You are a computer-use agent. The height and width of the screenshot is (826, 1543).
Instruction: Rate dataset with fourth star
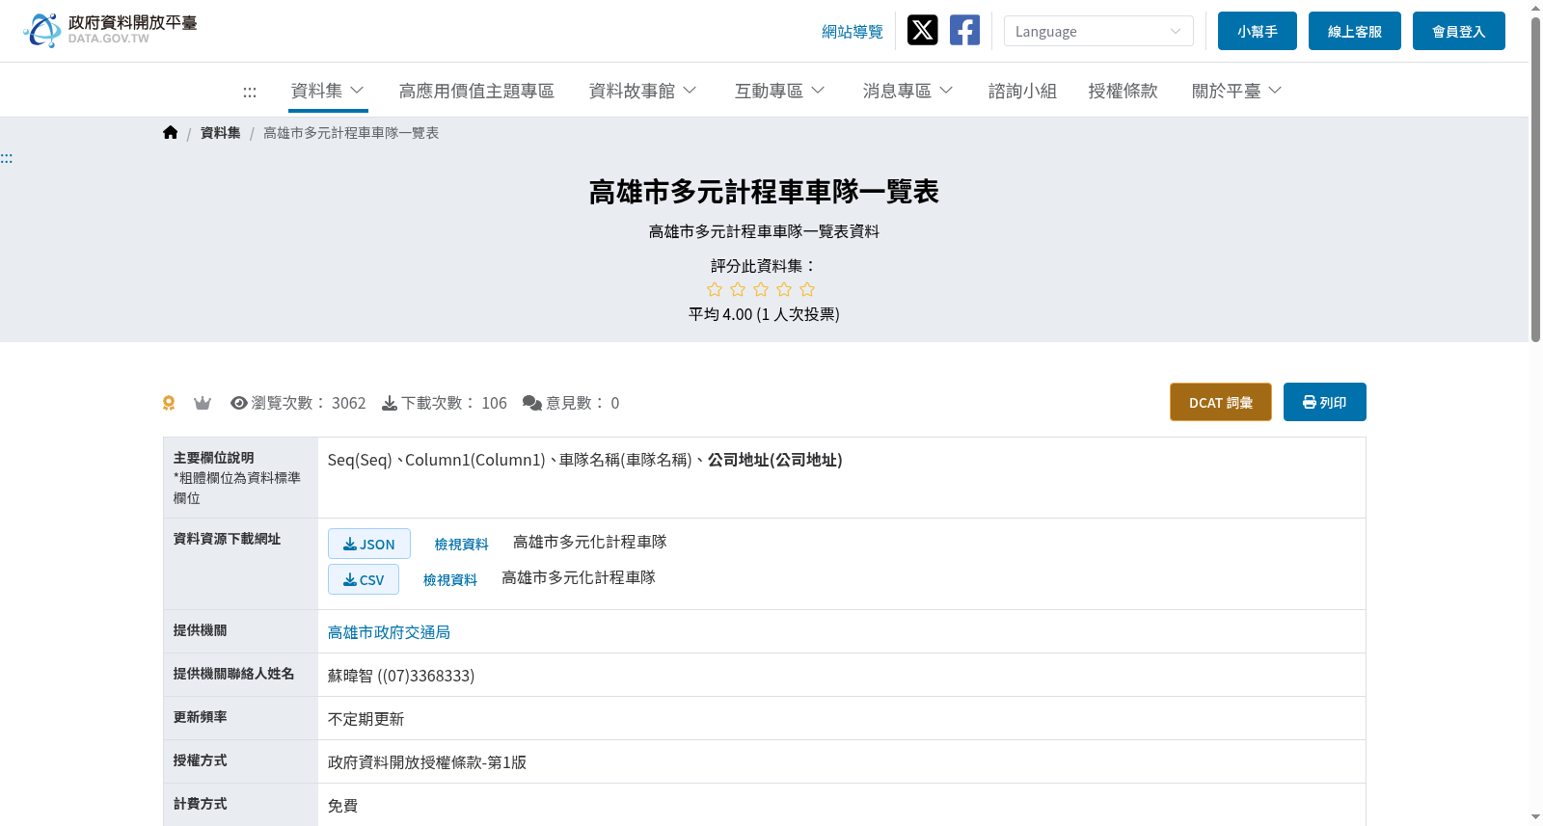coord(784,289)
